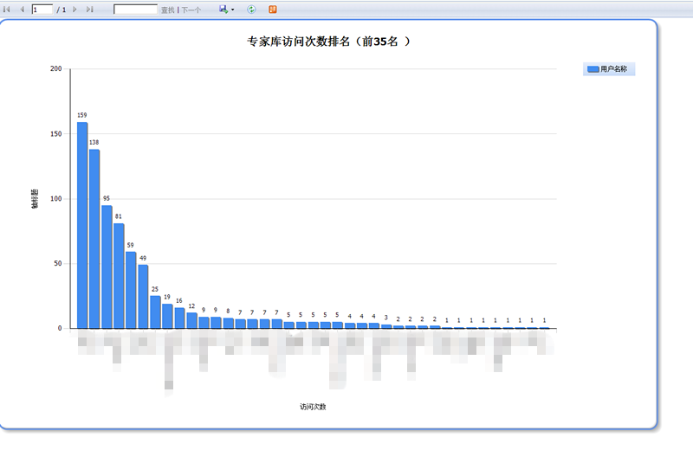Click the 下一个 find-next link
Screen dimensions: 693x450
click(191, 10)
